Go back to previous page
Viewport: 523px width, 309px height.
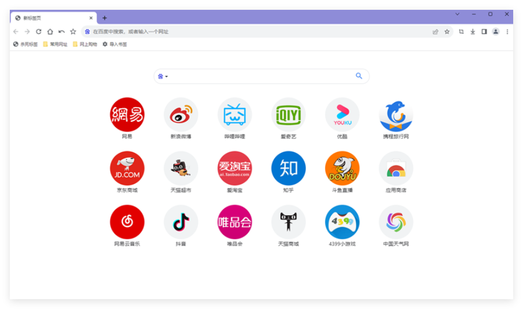point(16,32)
